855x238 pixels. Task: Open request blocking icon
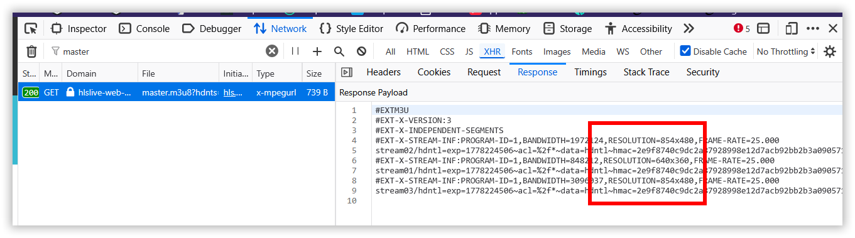click(x=361, y=51)
